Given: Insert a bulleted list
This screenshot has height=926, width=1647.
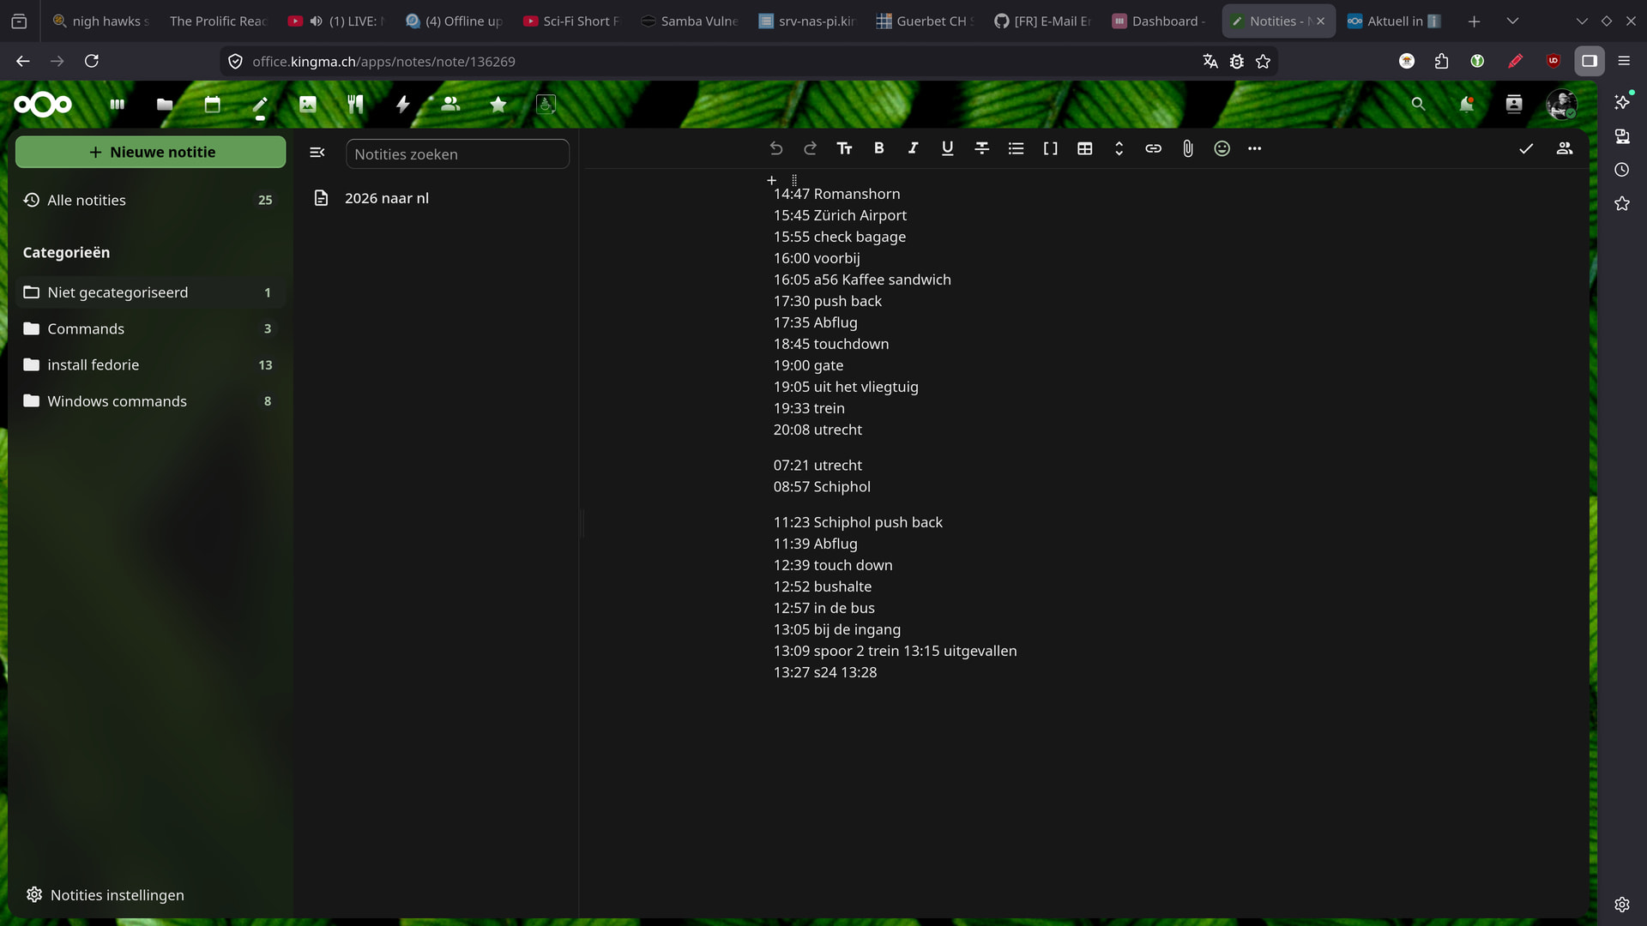Looking at the screenshot, I should coord(1016,148).
